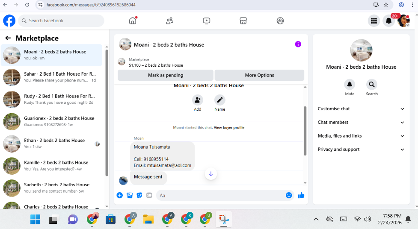This screenshot has width=418, height=229.
Task: Click the email mtuisamata@aol.com text
Action: (x=169, y=165)
